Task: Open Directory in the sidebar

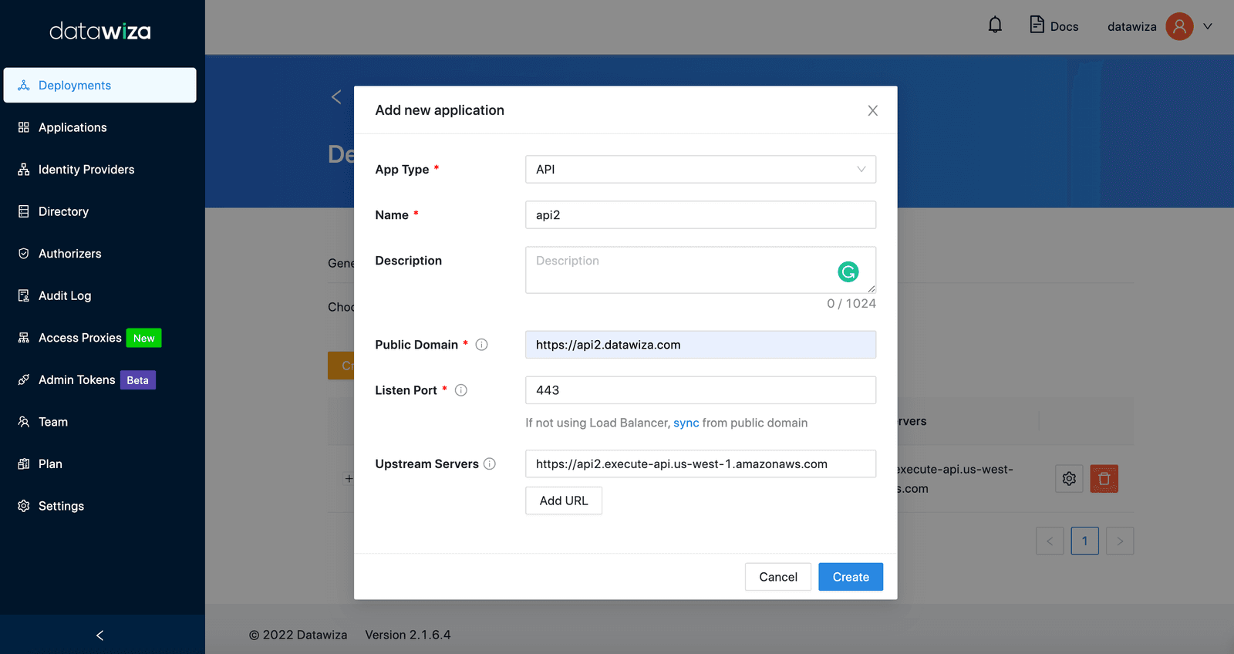Action: 99,211
